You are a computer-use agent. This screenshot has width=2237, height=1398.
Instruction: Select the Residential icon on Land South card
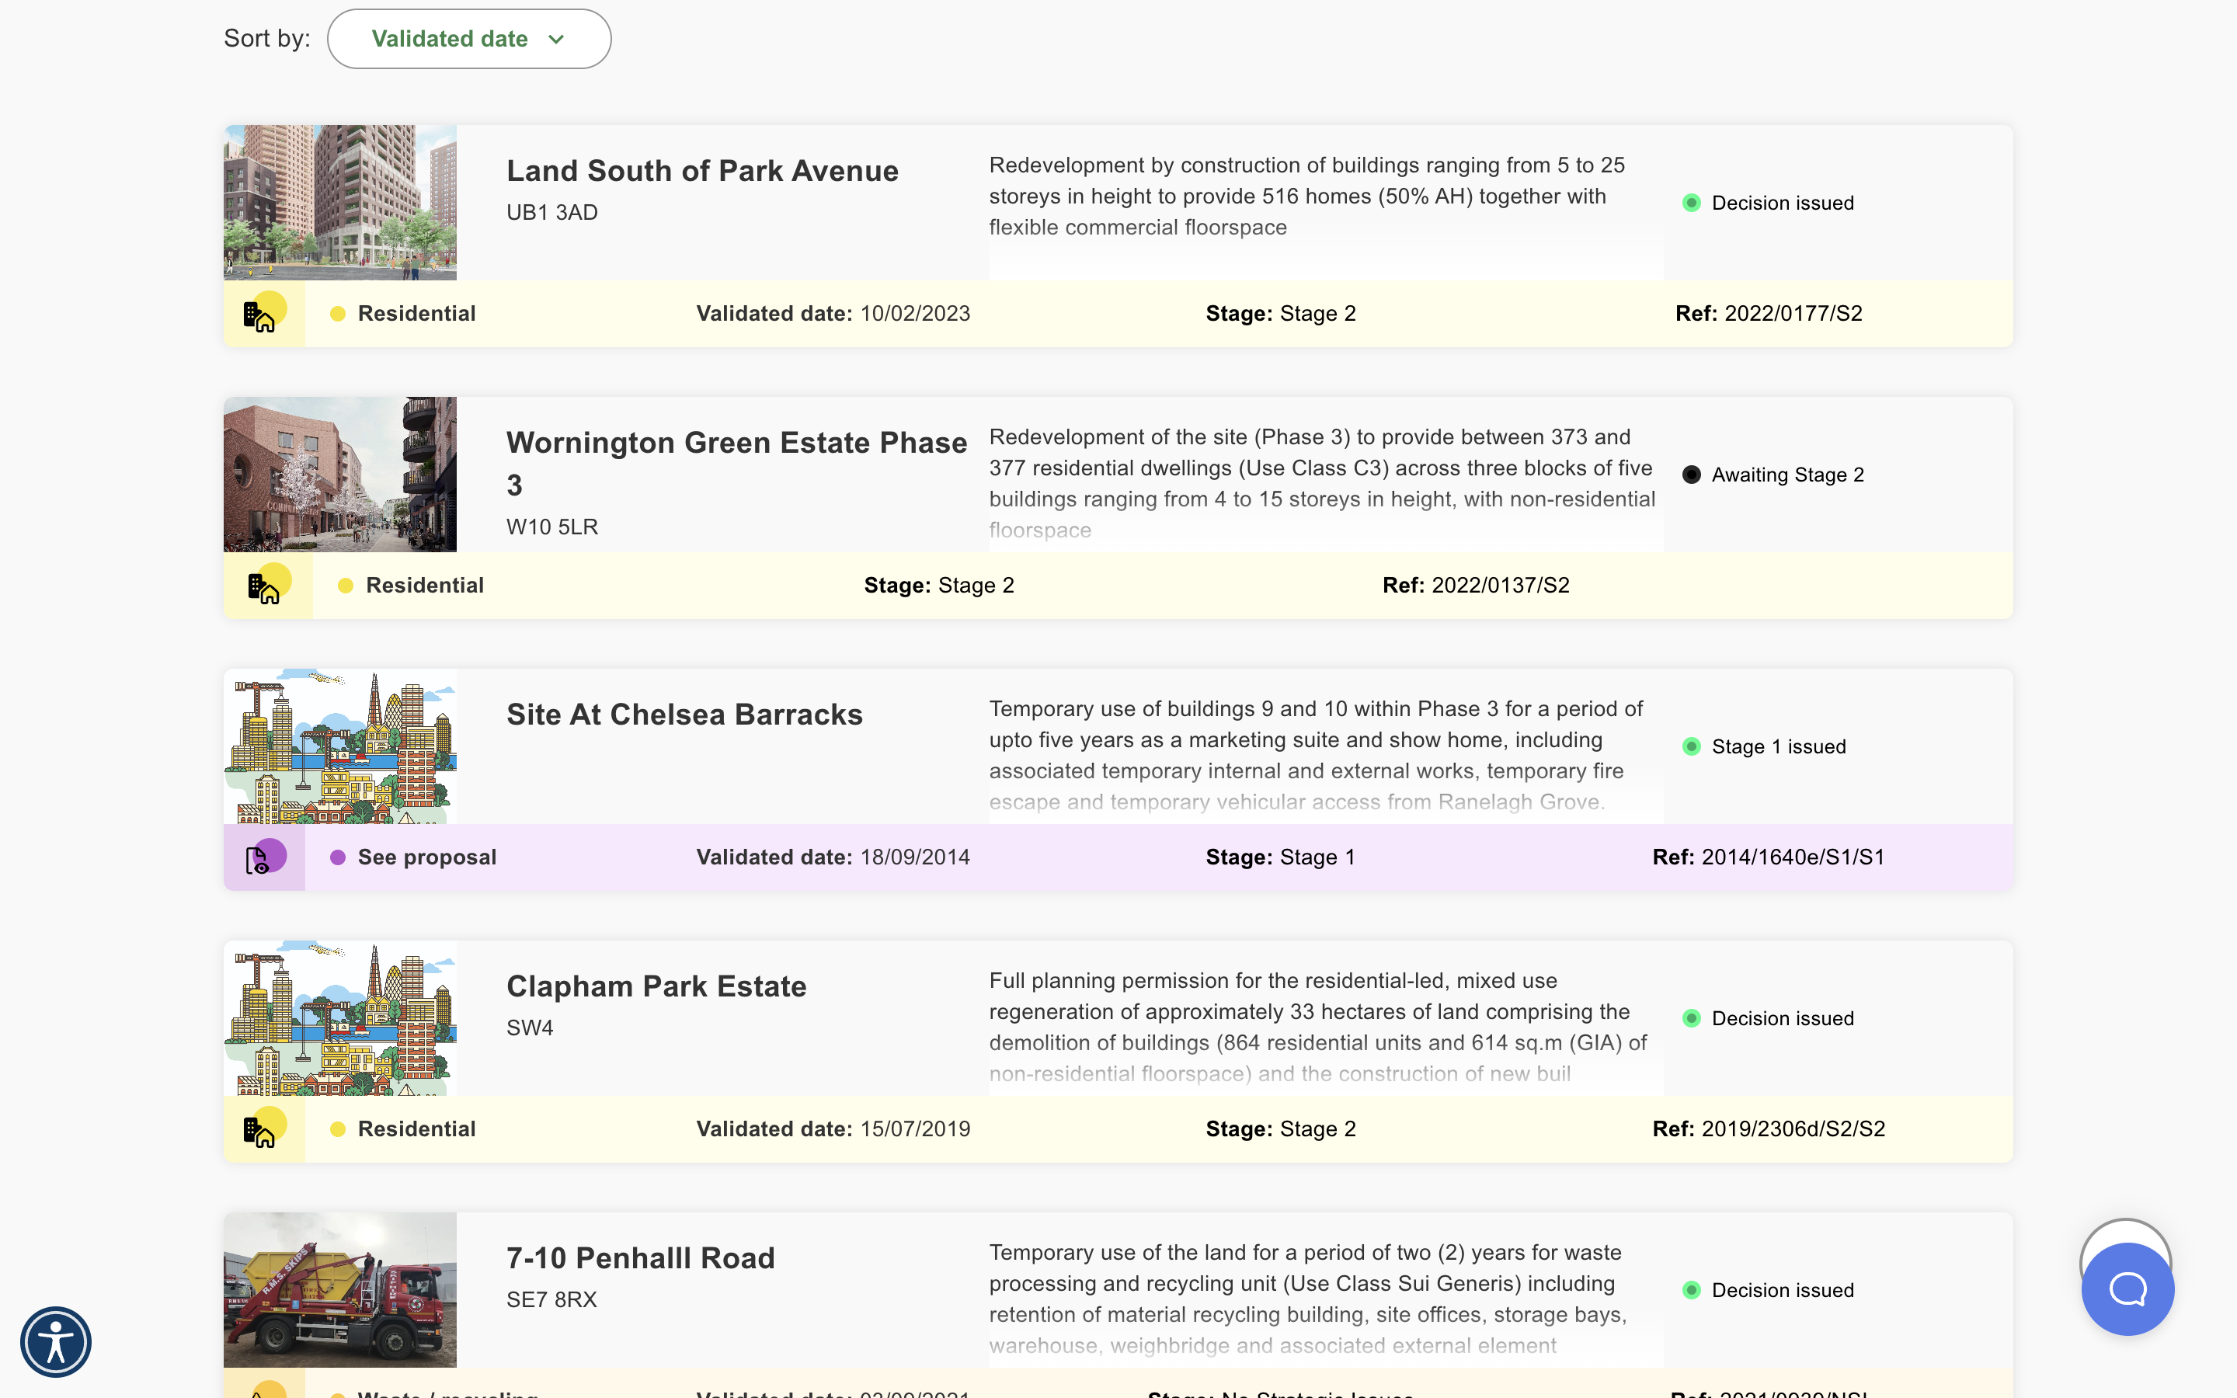[x=263, y=314]
